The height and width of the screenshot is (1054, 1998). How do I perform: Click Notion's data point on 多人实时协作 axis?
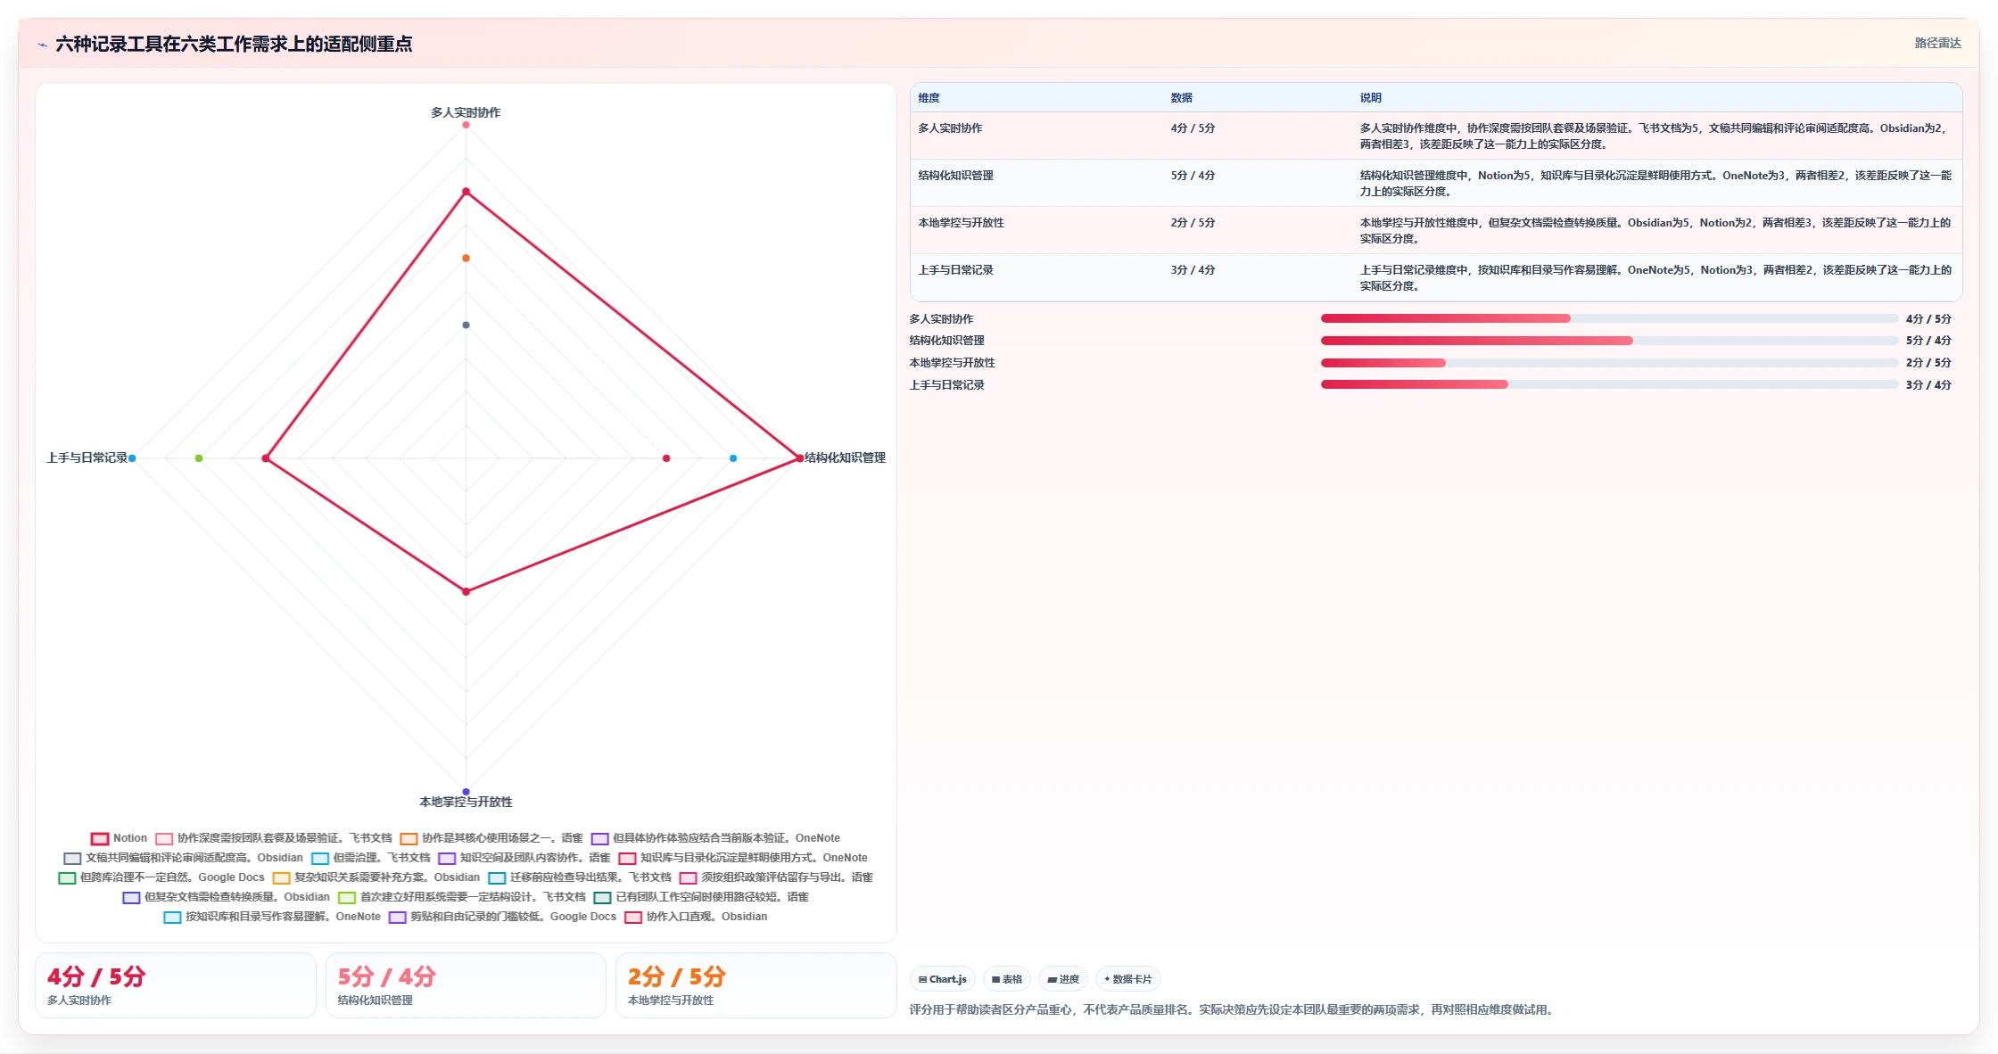click(x=466, y=192)
